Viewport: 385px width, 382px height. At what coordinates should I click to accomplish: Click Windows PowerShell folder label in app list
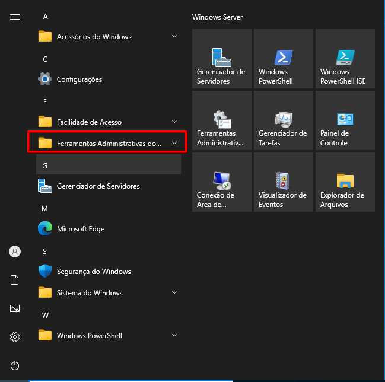click(x=90, y=336)
